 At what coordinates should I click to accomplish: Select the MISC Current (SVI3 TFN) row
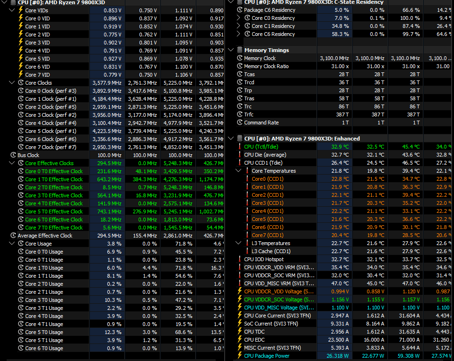[340, 348]
